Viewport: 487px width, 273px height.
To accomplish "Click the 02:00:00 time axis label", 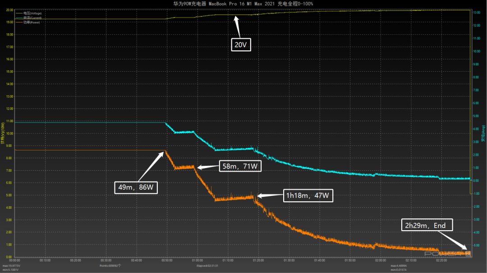I will click(380, 260).
